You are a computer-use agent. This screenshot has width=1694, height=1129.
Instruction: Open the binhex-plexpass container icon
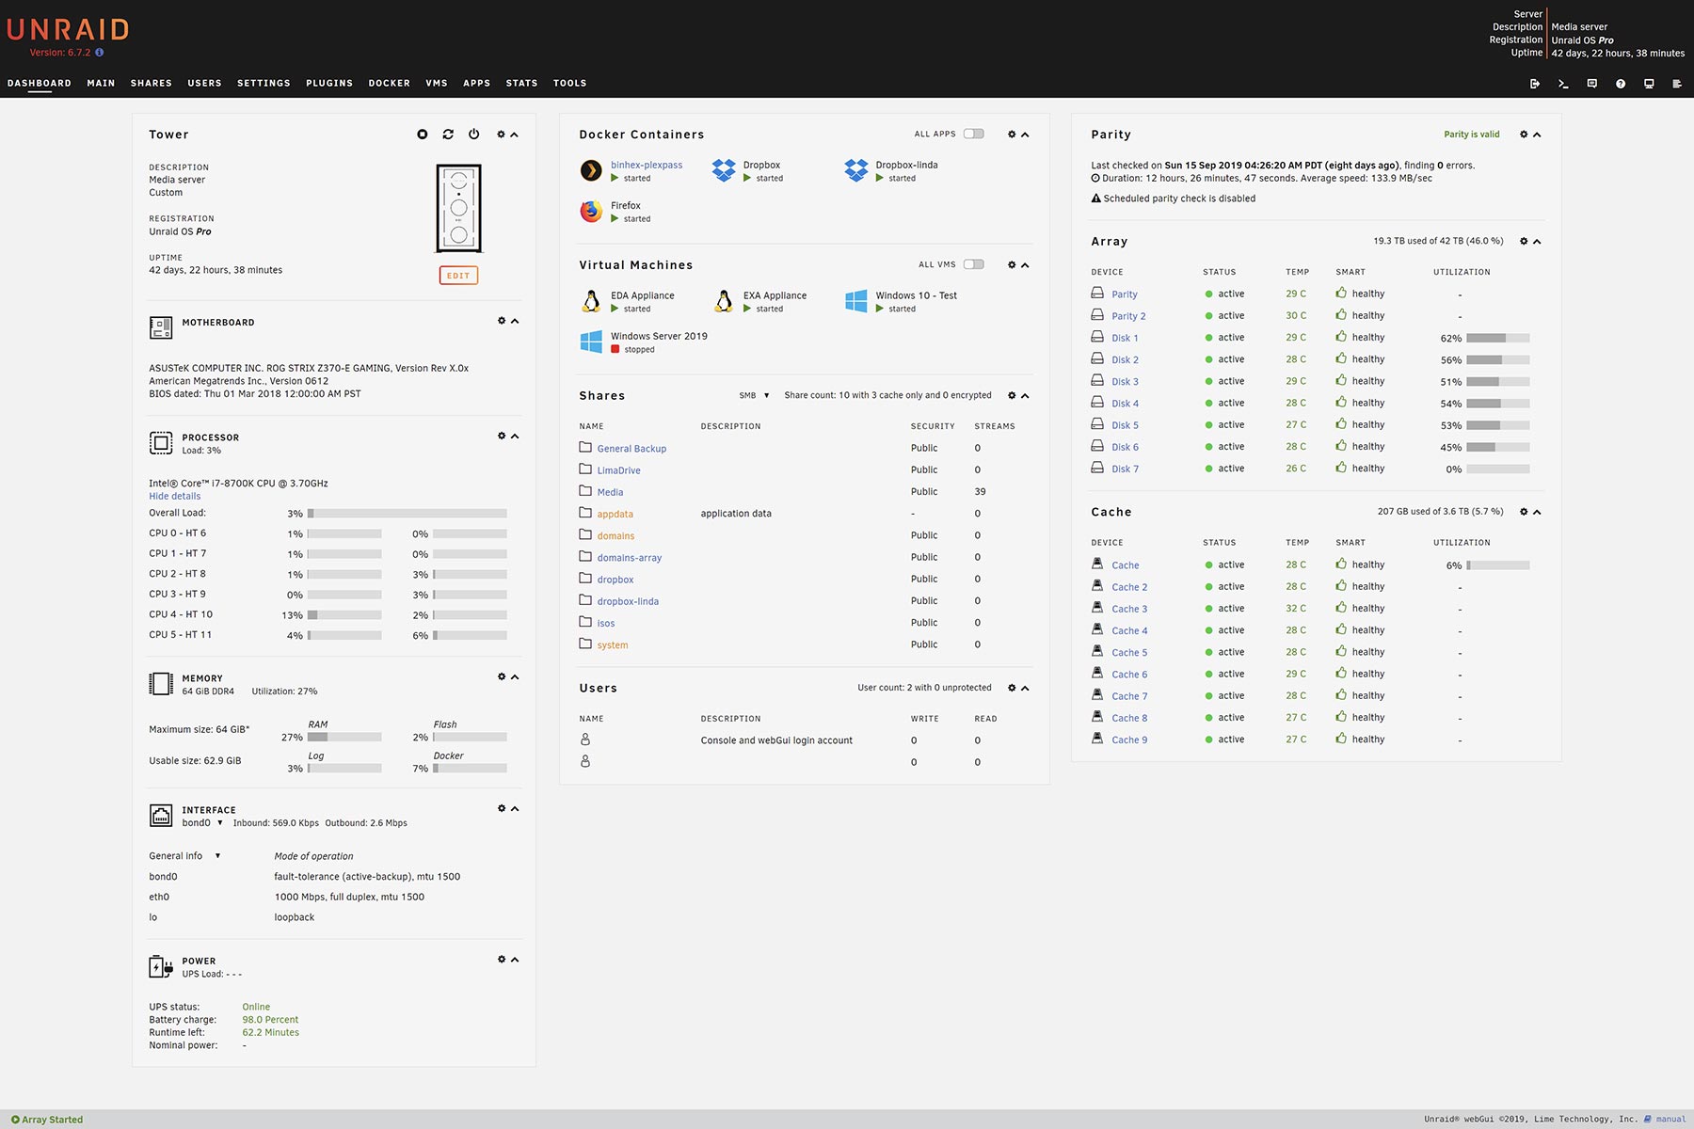click(x=591, y=170)
